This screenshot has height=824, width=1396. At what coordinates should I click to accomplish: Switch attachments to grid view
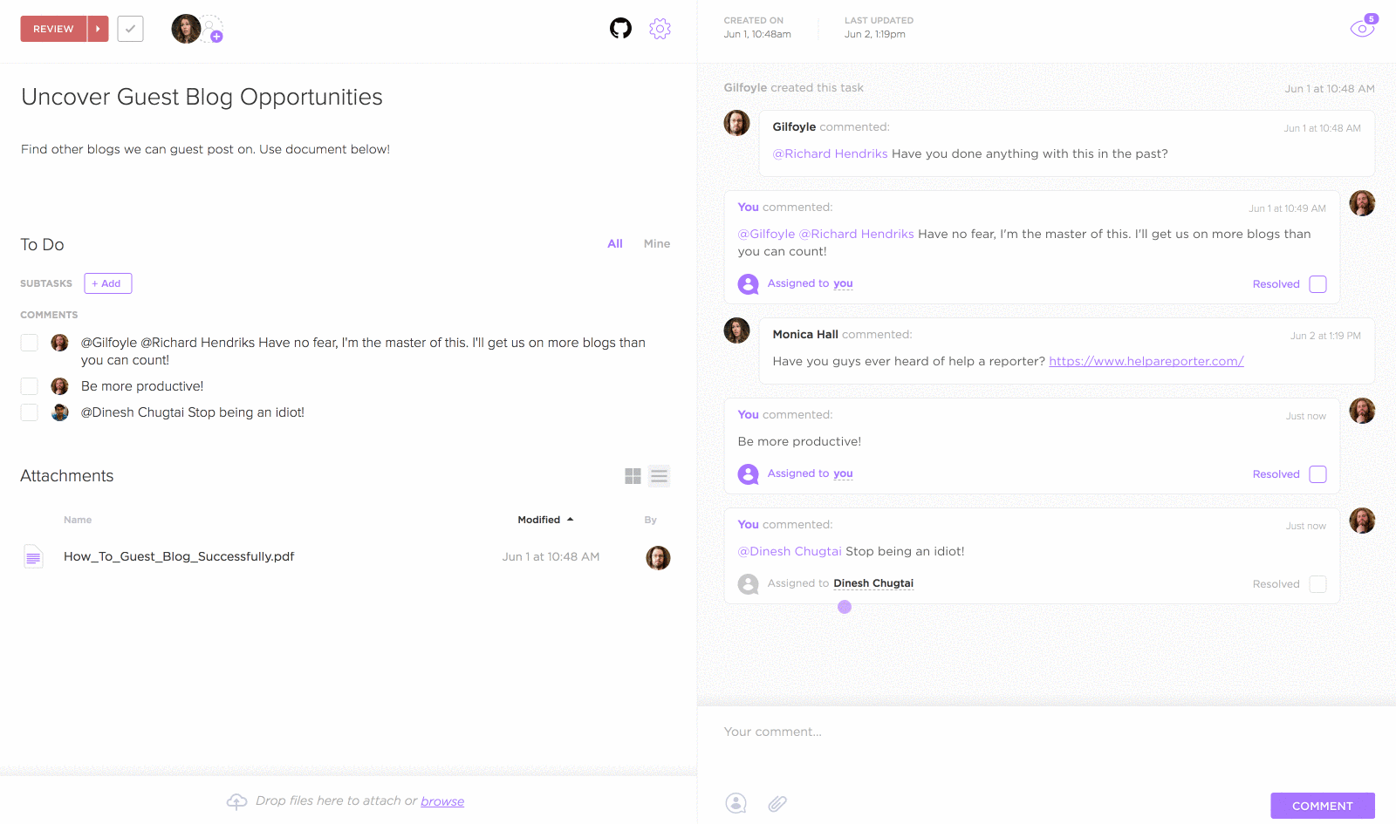[x=633, y=476]
